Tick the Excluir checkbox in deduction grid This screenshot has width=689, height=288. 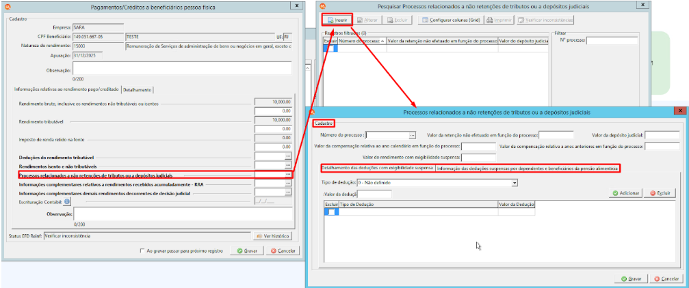(x=332, y=212)
